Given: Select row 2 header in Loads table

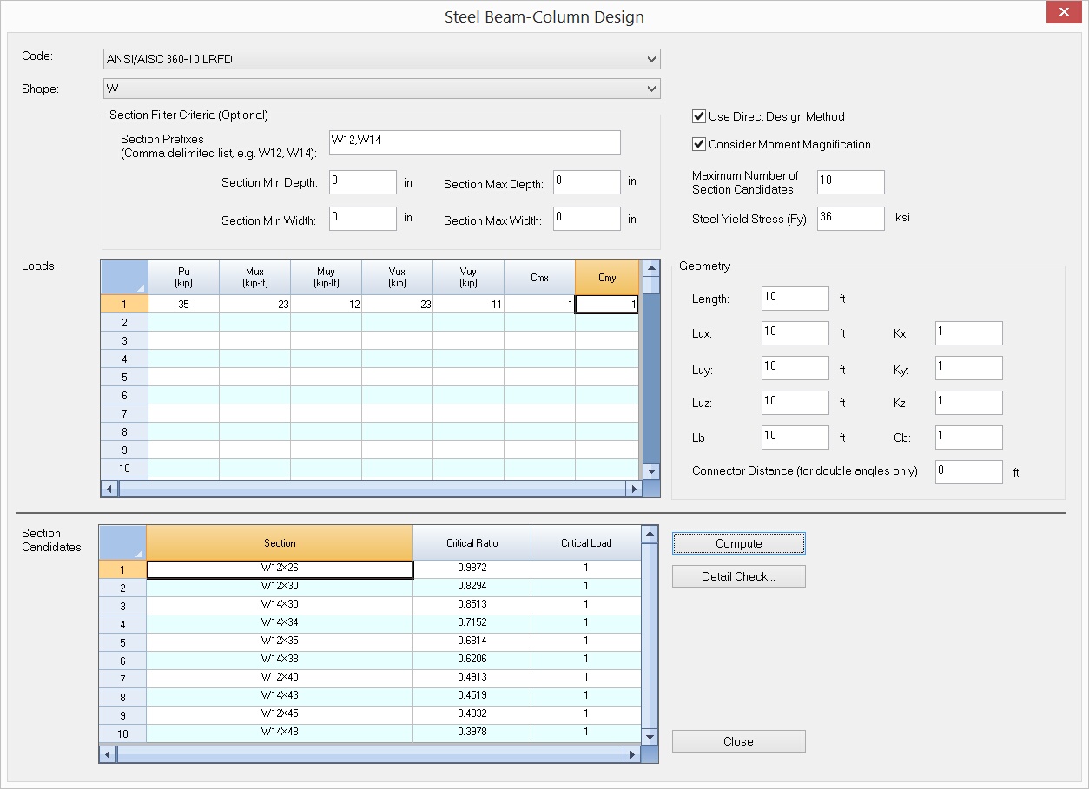Looking at the screenshot, I should 124,323.
